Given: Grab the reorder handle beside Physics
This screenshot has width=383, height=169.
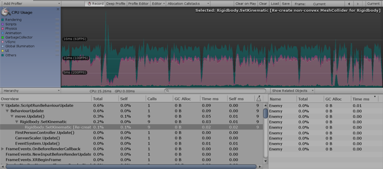Looking at the screenshot, I should tap(57, 28).
